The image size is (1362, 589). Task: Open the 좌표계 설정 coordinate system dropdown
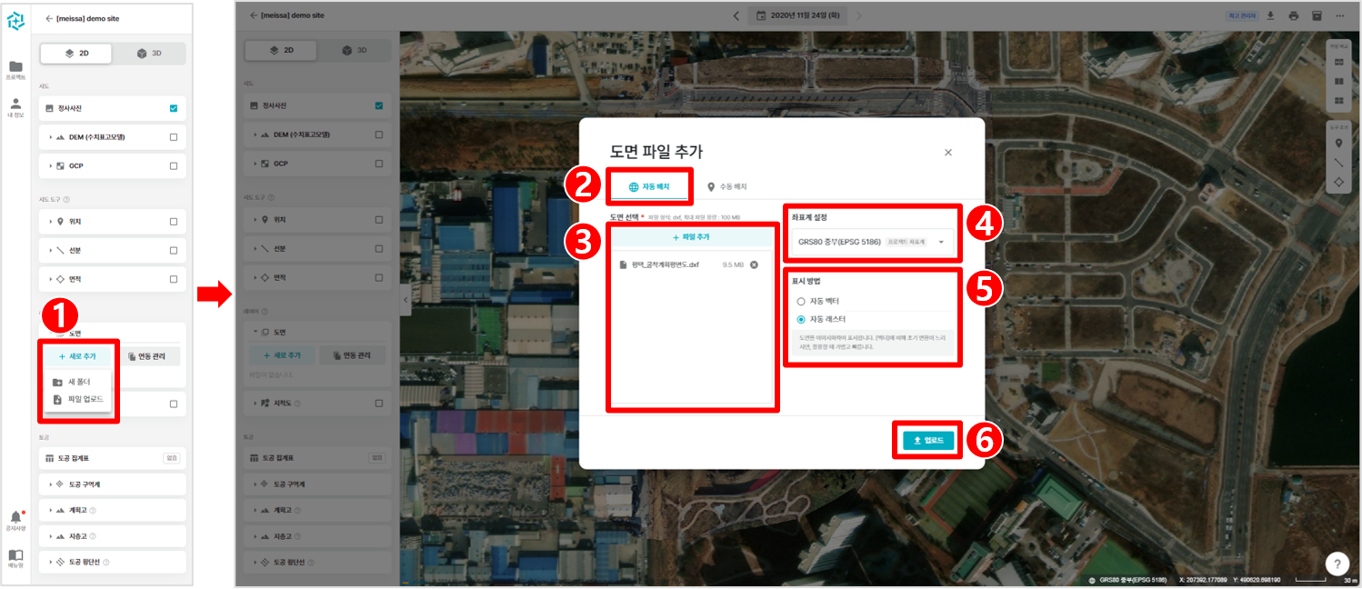(x=872, y=243)
